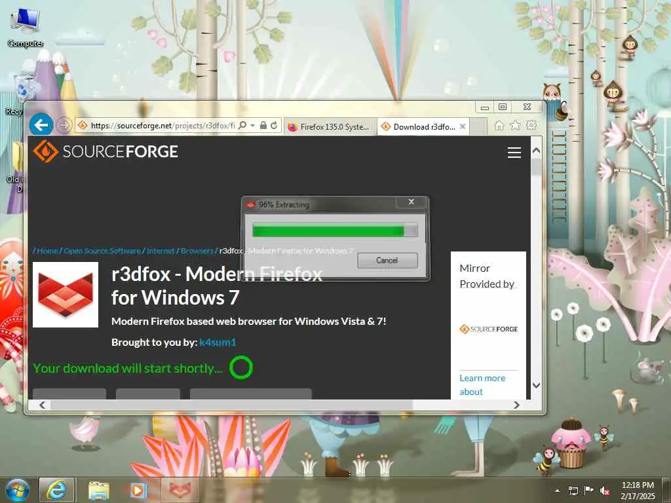Click the r3dfox installer taskbar icon

pyautogui.click(x=180, y=490)
